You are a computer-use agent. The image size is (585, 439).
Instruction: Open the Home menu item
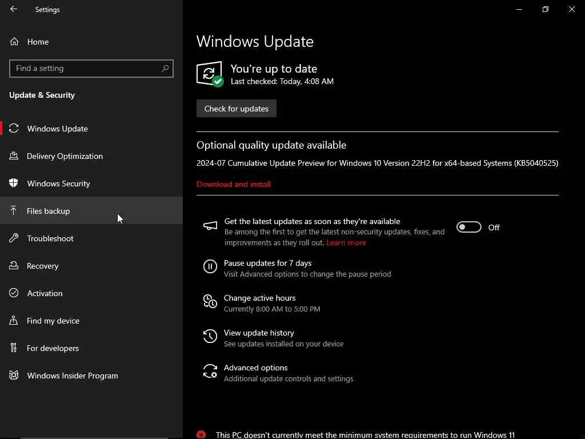(91, 41)
